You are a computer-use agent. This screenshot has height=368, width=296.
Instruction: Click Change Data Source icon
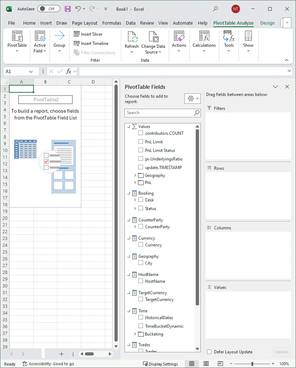(x=153, y=37)
